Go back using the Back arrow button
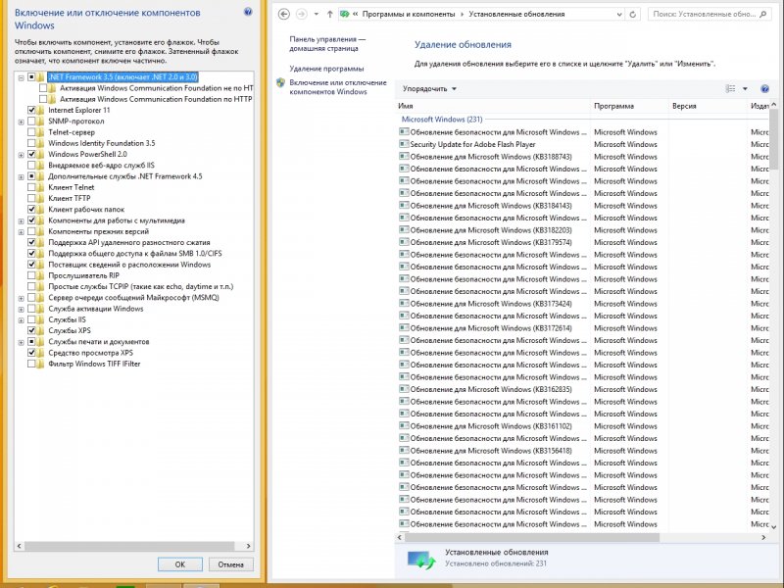The width and height of the screenshot is (784, 588). [x=284, y=15]
